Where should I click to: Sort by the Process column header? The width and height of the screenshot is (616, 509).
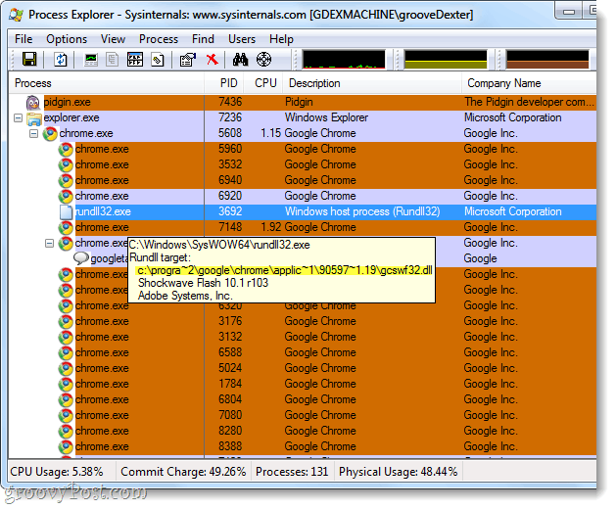(106, 83)
